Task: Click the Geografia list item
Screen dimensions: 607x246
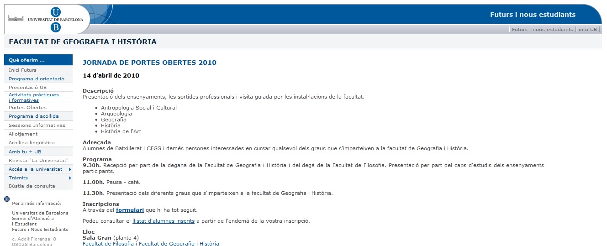Action: [114, 120]
